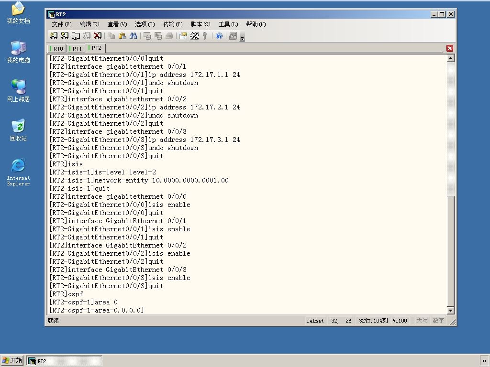This screenshot has height=367, width=490.
Task: Click the Toggle Chat Window icon
Action: point(233,36)
